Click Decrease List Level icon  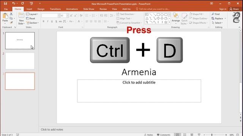(x=101, y=15)
